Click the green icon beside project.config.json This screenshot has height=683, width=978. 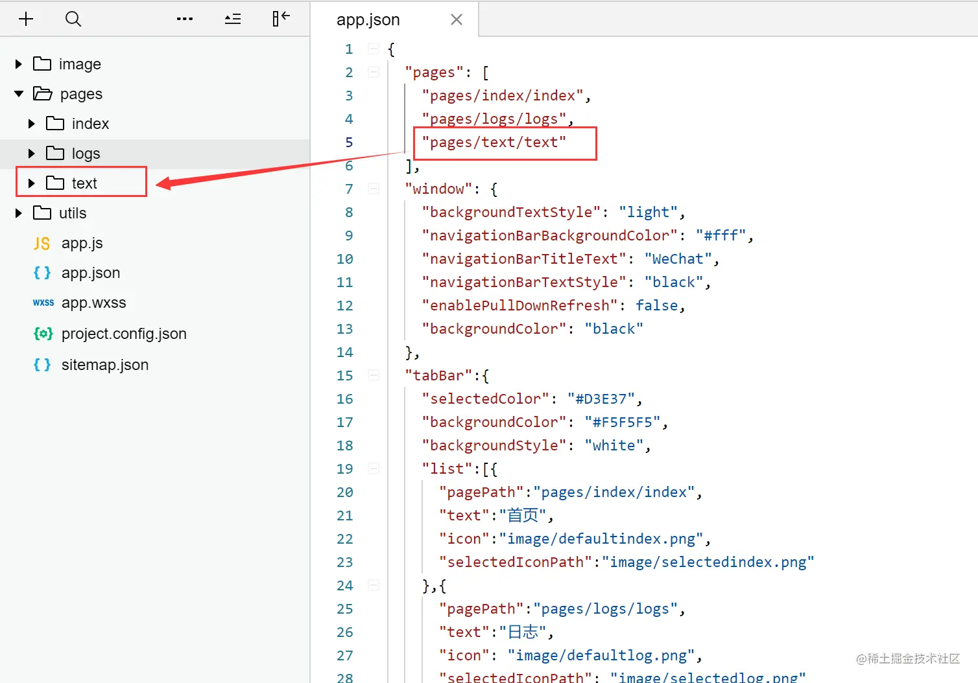43,334
